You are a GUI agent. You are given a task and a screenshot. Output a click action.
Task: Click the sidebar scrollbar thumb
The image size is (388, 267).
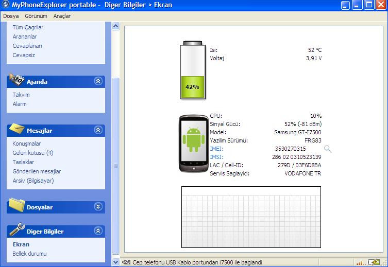coord(115,166)
